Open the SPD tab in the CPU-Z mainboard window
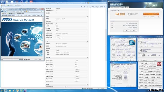This screenshot has width=164, height=92. 152,39
